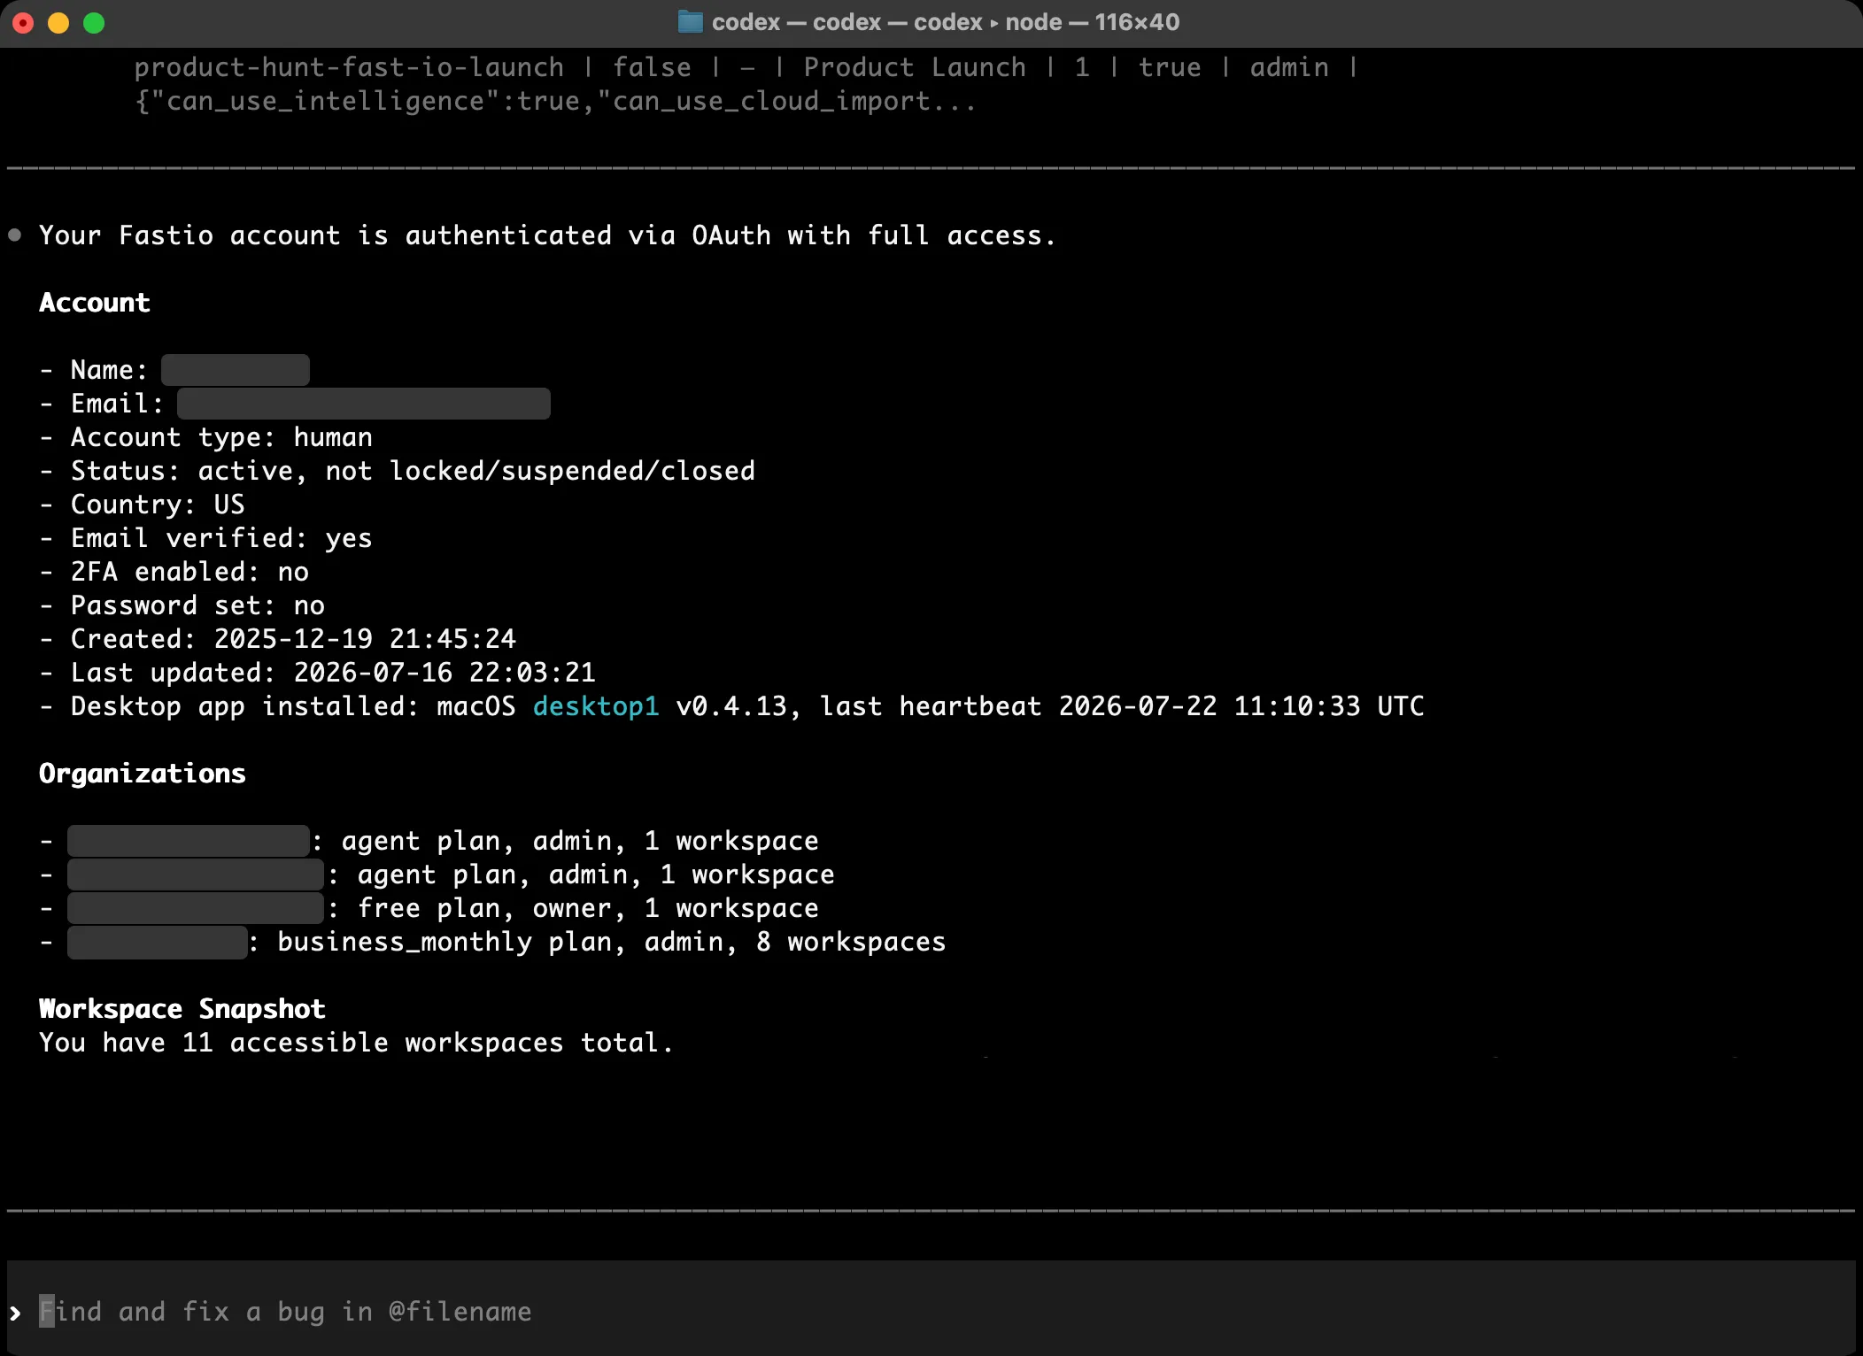
Task: Click the redacted Email value
Action: 364,404
